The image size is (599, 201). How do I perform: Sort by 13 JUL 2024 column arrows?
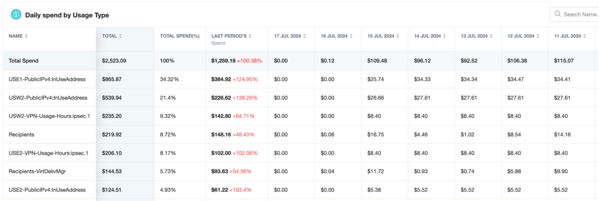pos(491,36)
